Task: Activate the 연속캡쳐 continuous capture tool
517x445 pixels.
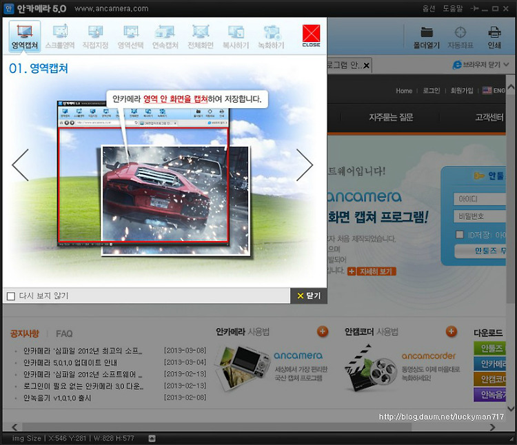Action: pyautogui.click(x=165, y=37)
